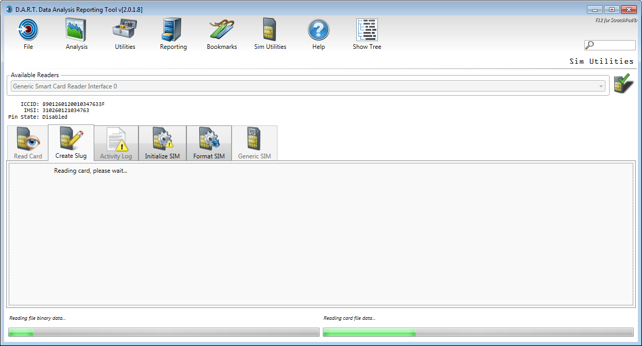The height and width of the screenshot is (346, 642).
Task: Open the Analysis chart icon
Action: 76,30
